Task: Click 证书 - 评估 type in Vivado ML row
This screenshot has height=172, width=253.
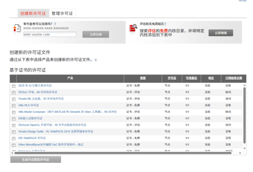Action: [133, 99]
